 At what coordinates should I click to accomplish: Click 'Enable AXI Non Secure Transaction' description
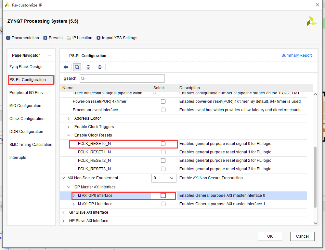point(211,178)
